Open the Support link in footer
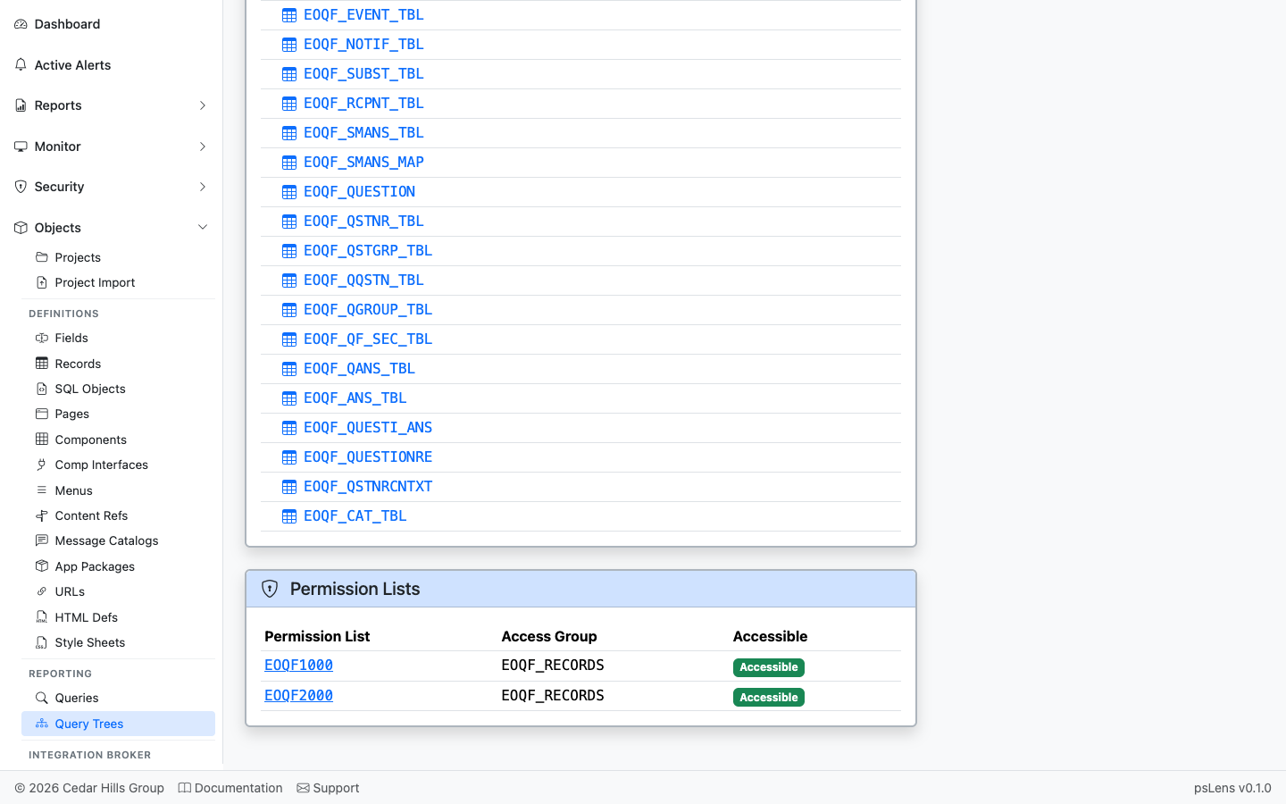The width and height of the screenshot is (1286, 804). (x=328, y=788)
